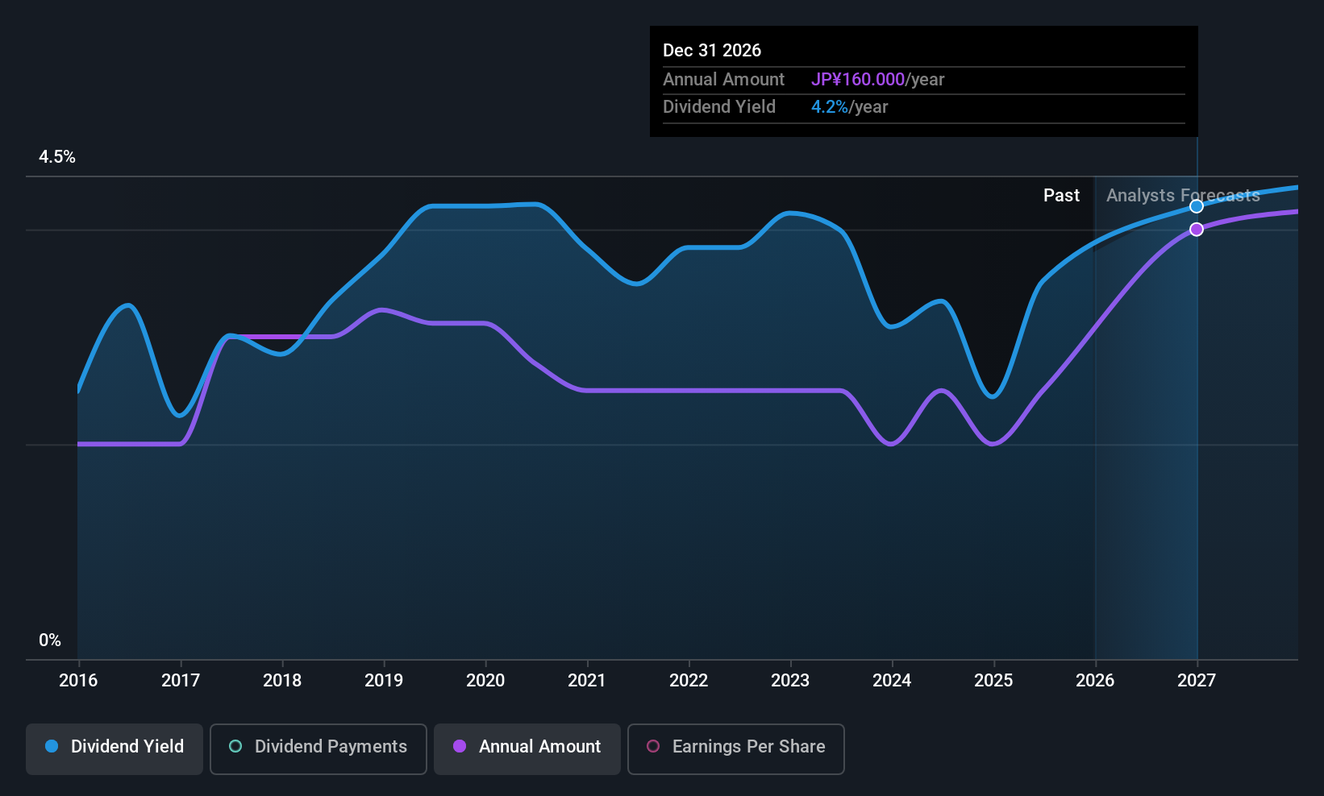Click the 2016 x-axis label
The width and height of the screenshot is (1324, 796).
click(78, 681)
